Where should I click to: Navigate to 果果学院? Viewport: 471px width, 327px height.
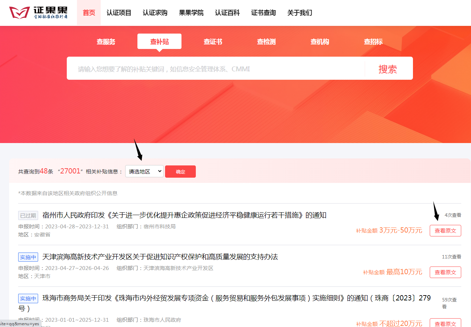click(191, 13)
